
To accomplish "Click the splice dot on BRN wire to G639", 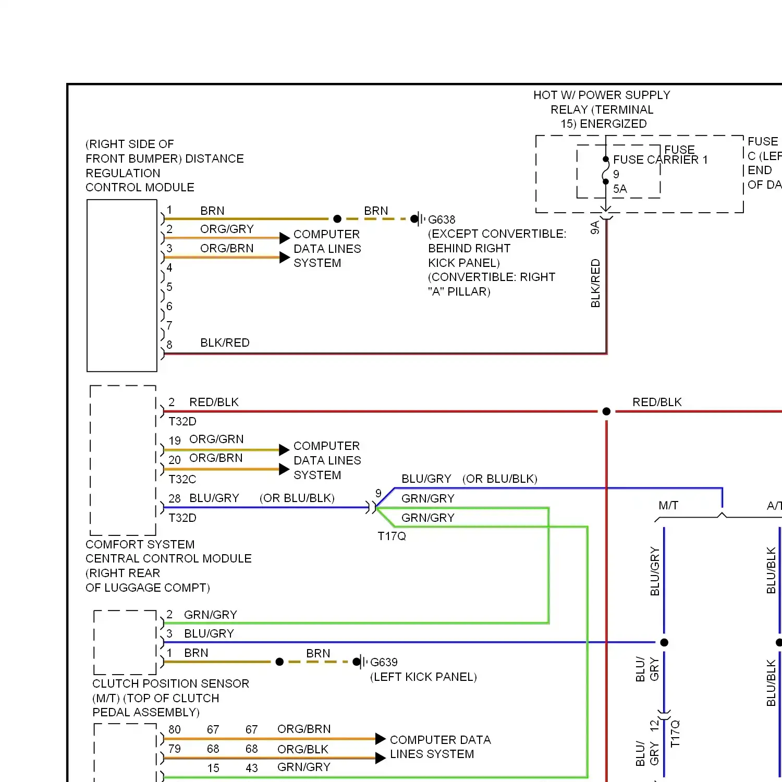I will point(279,662).
